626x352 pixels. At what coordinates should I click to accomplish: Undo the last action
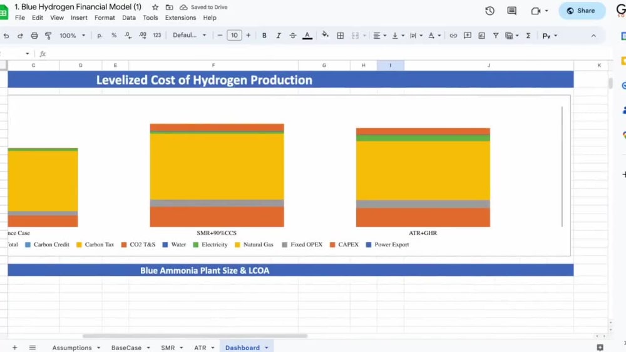(6, 36)
